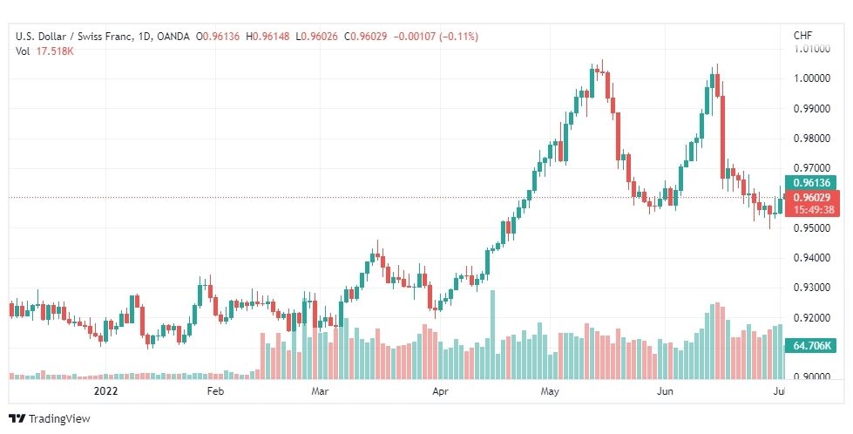This screenshot has height=434, width=853.
Task: Select the 1.00000 price axis level
Action: pos(812,78)
